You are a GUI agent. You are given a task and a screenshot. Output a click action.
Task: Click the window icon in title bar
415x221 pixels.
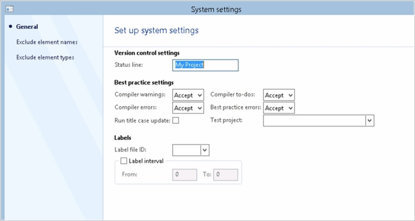pyautogui.click(x=10, y=9)
